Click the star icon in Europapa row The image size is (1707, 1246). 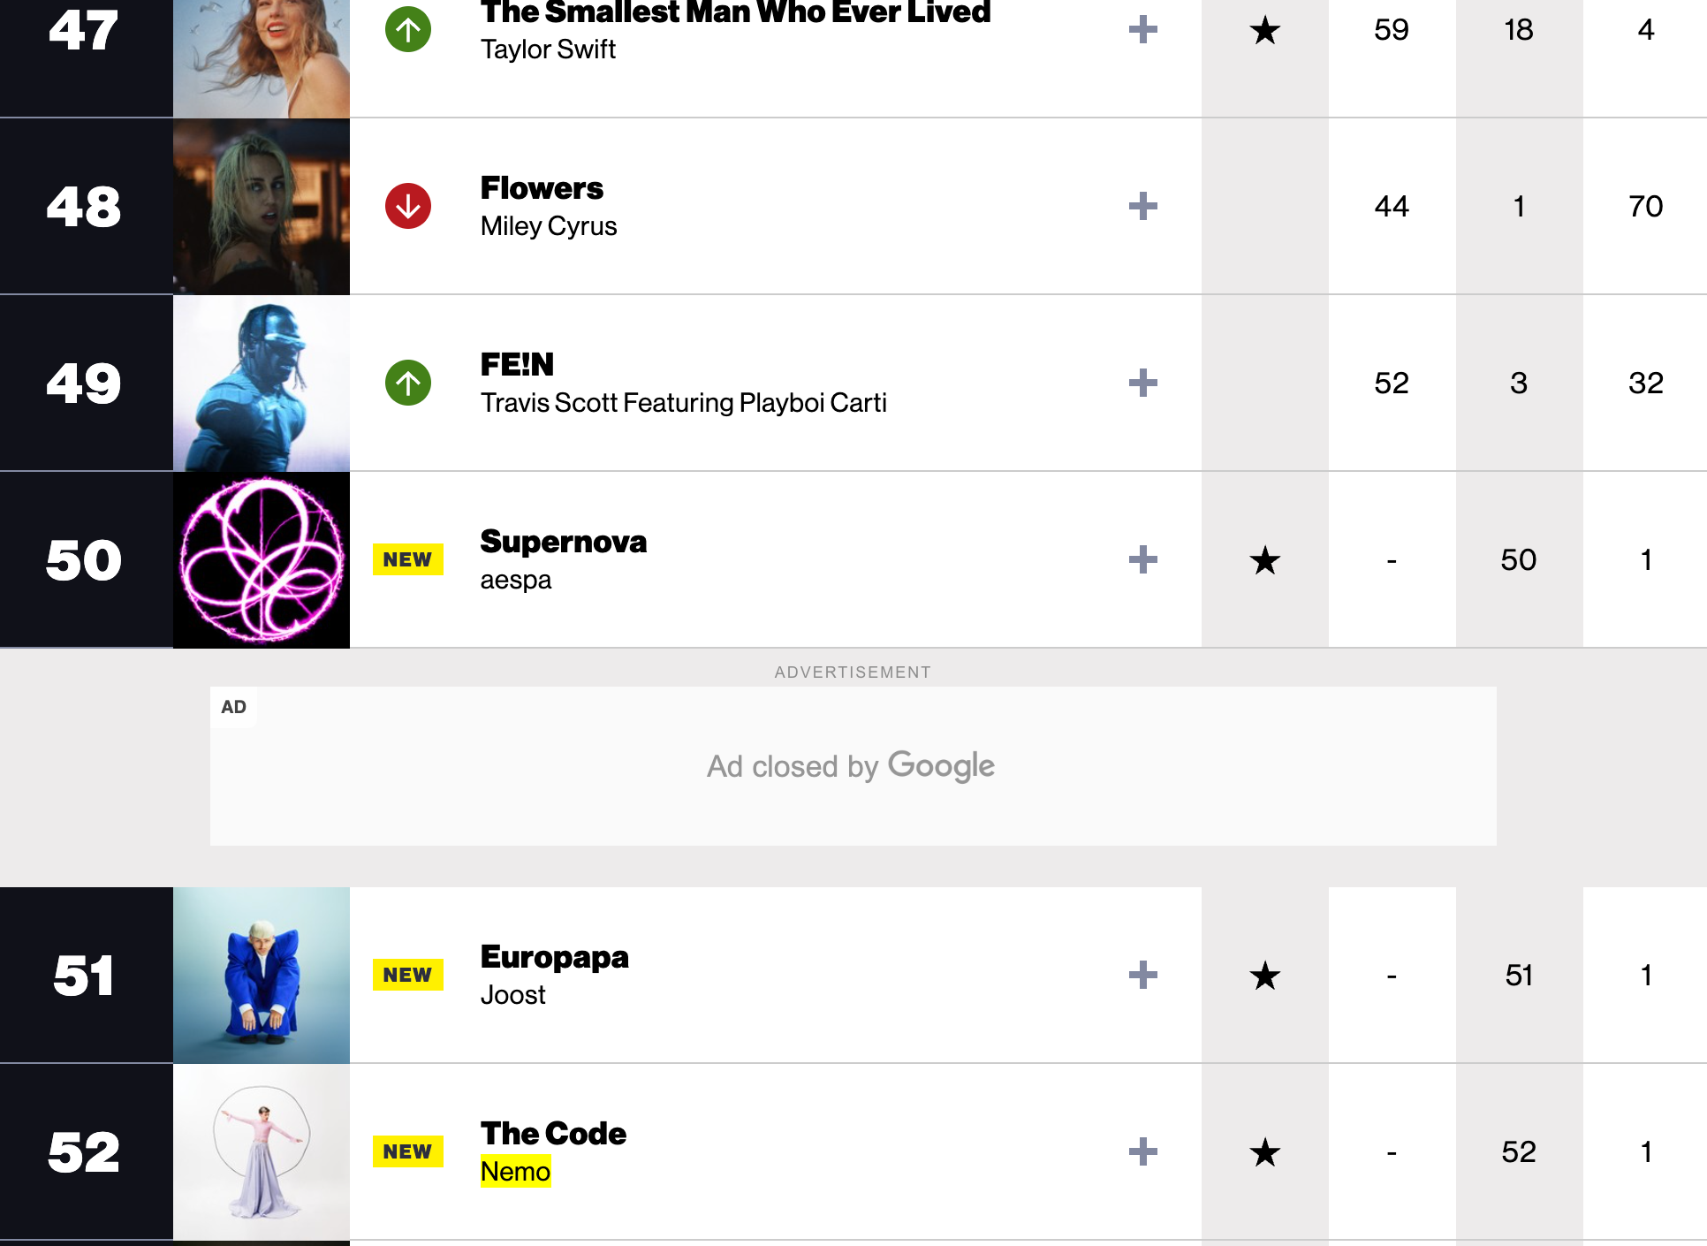click(x=1265, y=976)
